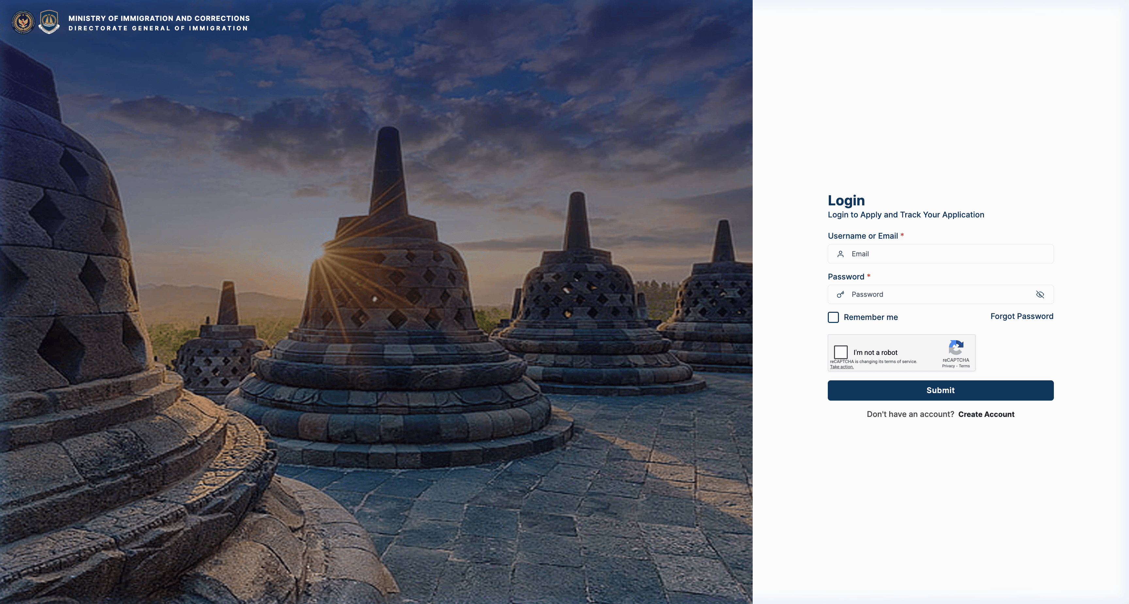This screenshot has height=604, width=1129.
Task: Click the Remember me label text
Action: pyautogui.click(x=870, y=317)
